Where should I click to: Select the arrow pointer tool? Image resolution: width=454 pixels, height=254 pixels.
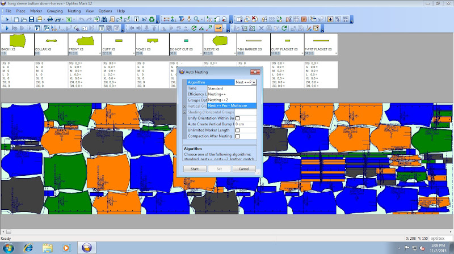7,19
